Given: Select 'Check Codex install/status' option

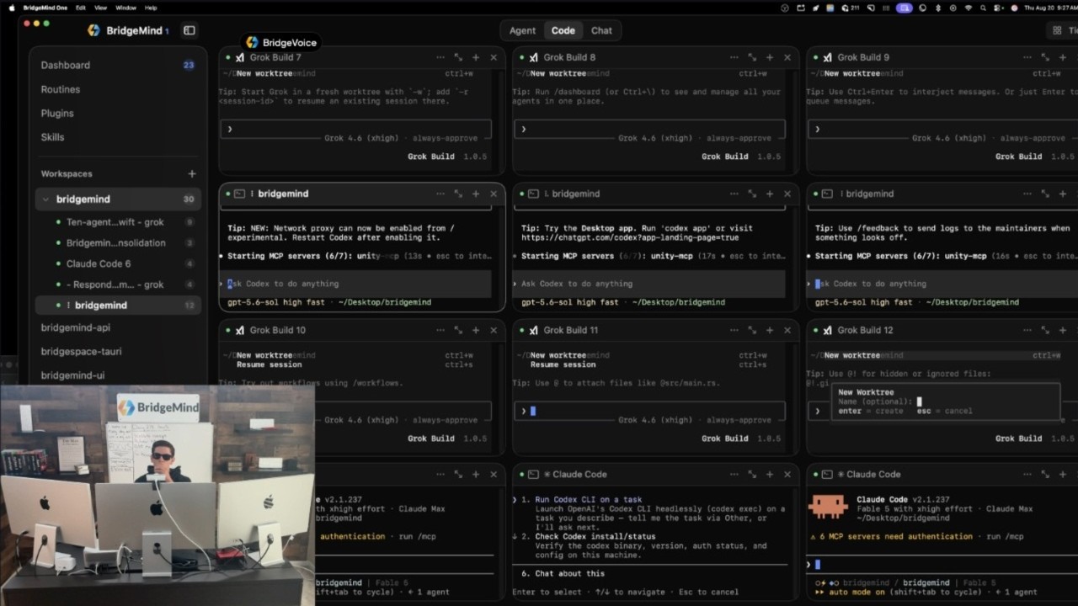Looking at the screenshot, I should (595, 536).
